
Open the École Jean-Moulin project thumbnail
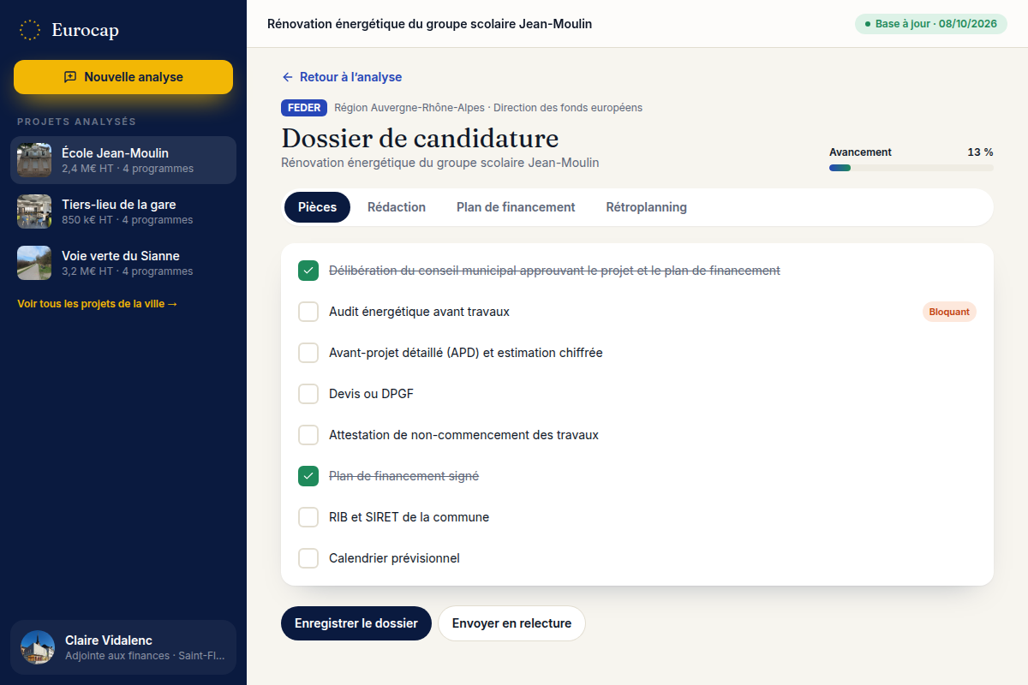pos(34,160)
